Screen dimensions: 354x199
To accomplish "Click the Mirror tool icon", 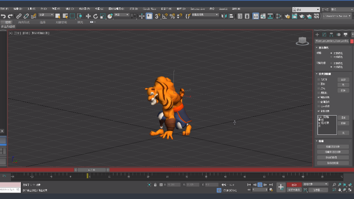I will click(x=224, y=16).
